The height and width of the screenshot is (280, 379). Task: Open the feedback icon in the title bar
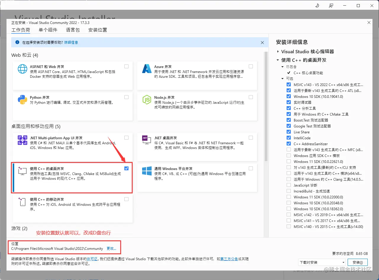tap(331, 6)
